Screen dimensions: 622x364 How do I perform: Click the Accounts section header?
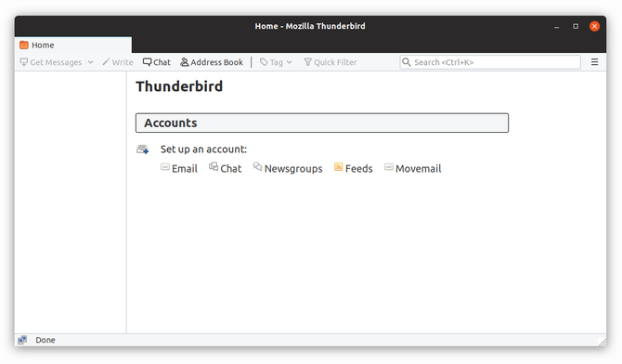[x=322, y=123]
